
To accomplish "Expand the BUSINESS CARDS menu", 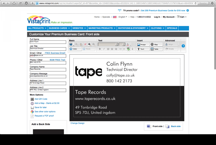I will click(x=59, y=28).
